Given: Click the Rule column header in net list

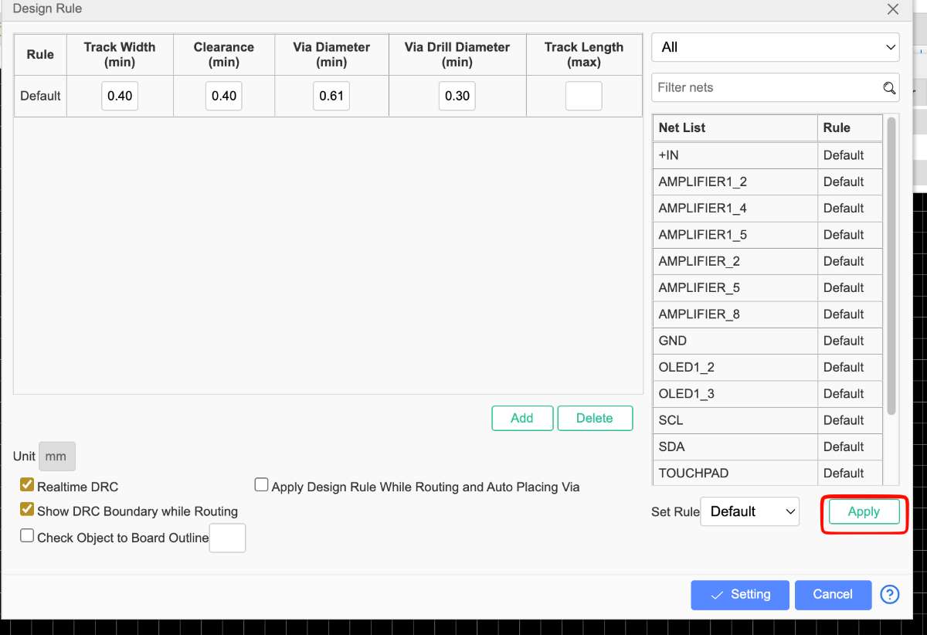Looking at the screenshot, I should (x=850, y=128).
